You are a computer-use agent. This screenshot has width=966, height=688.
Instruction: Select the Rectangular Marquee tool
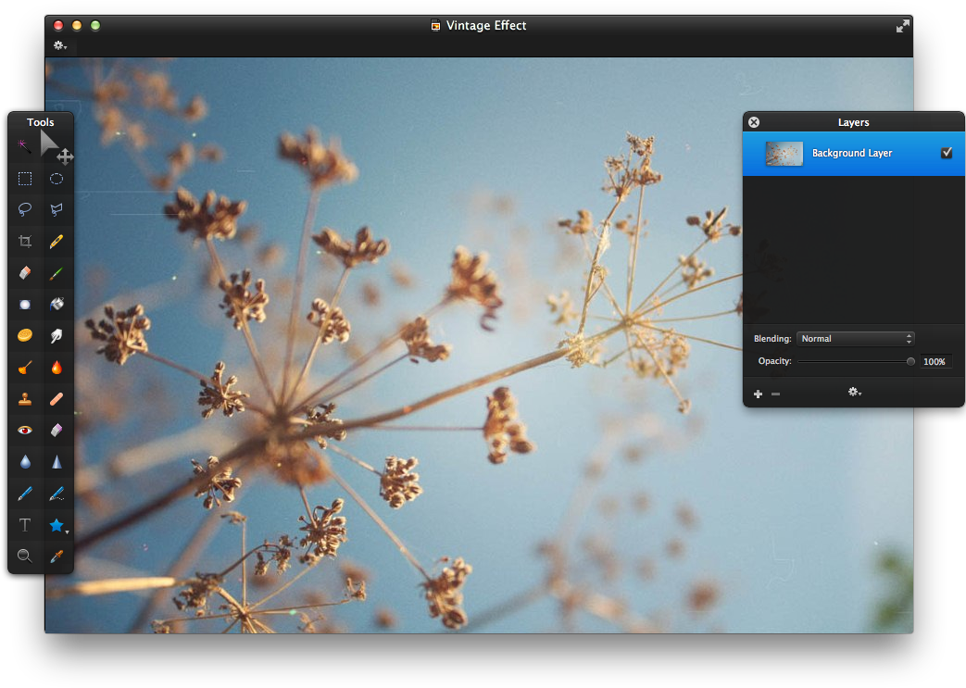(25, 179)
